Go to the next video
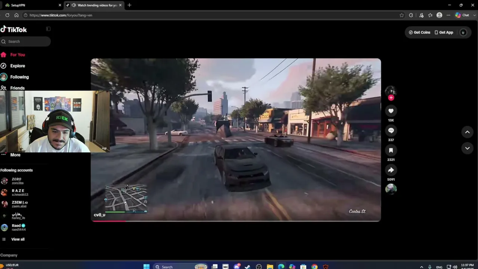478x269 pixels. coord(467,148)
